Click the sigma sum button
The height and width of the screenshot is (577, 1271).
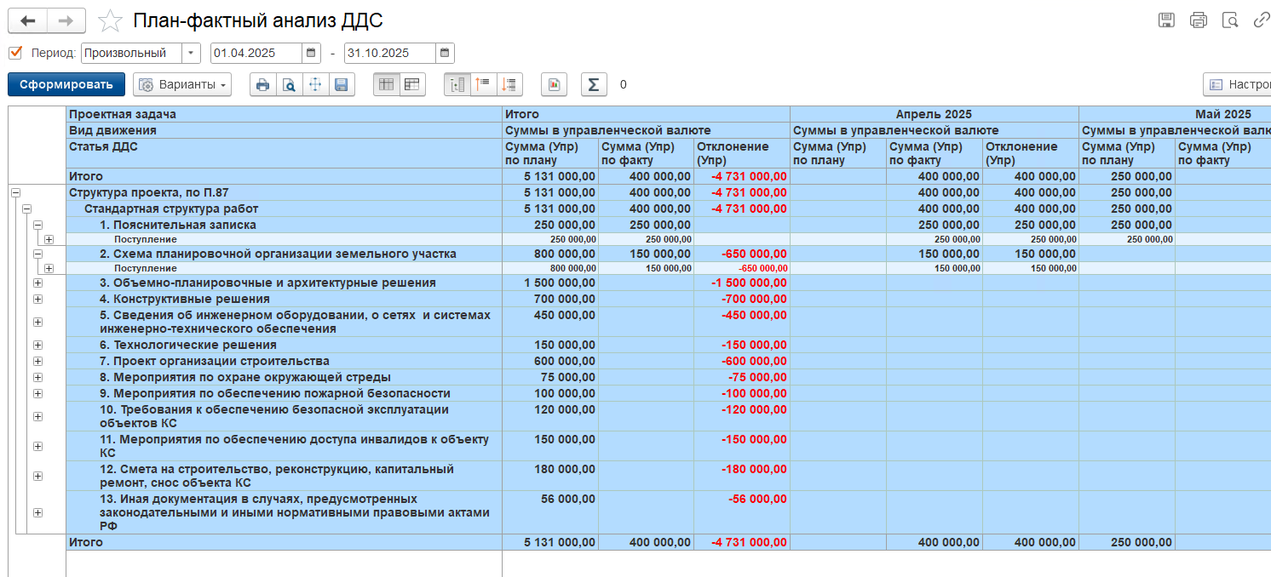point(594,84)
